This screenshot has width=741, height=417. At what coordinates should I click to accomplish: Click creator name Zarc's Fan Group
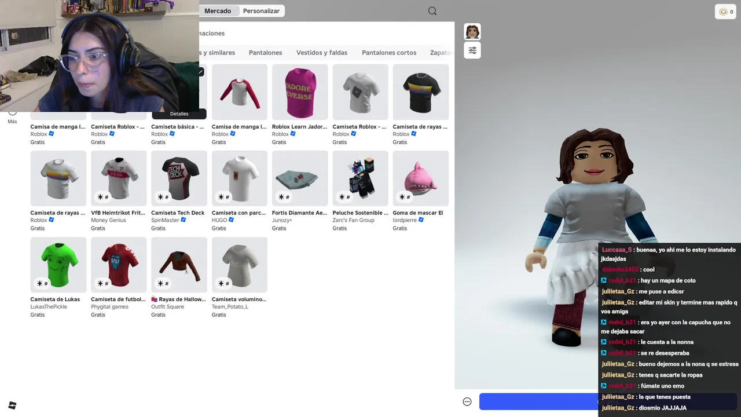[353, 220]
